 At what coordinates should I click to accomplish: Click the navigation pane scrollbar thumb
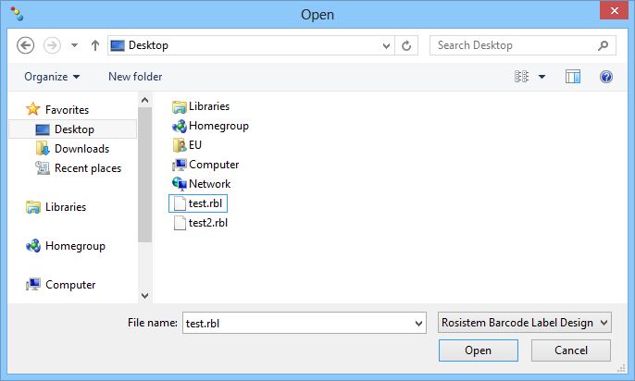145,175
